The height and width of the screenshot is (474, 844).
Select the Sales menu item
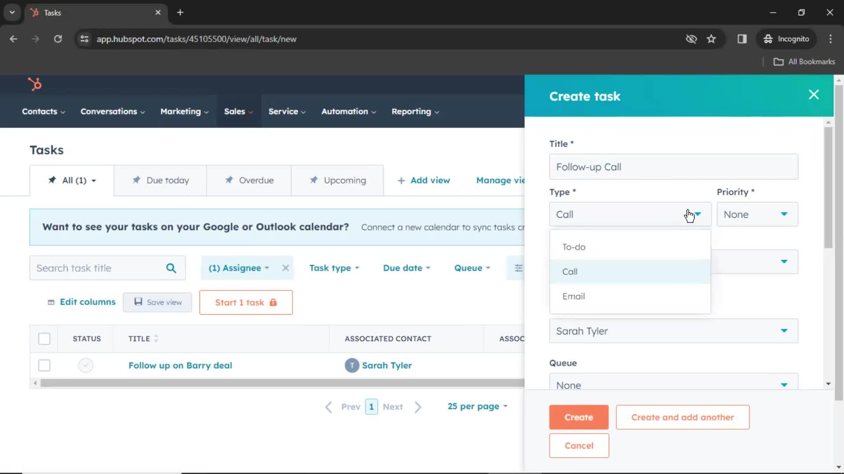pos(235,111)
